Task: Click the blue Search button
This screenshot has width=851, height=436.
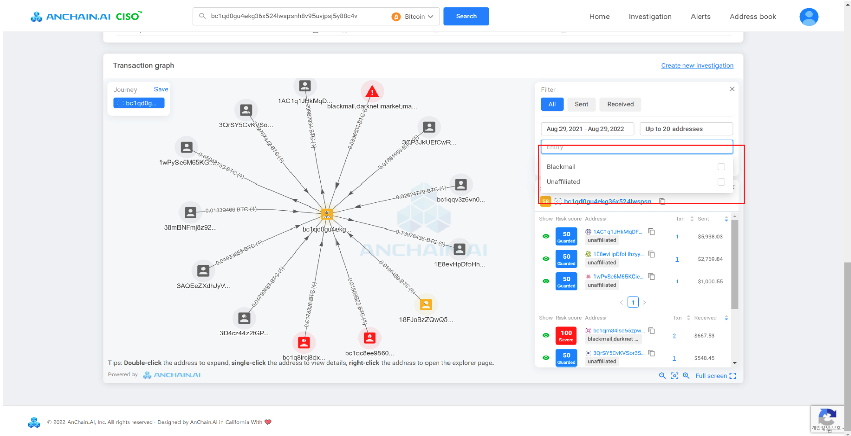Action: pos(466,16)
